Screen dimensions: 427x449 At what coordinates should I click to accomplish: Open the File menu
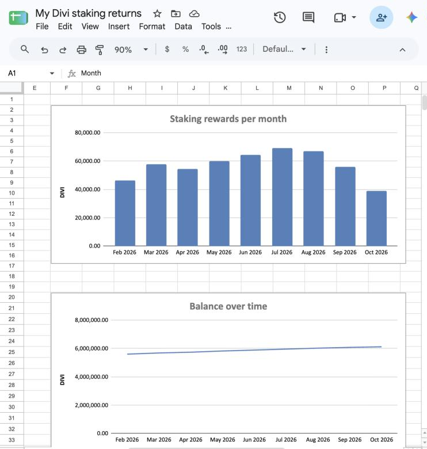tap(42, 26)
